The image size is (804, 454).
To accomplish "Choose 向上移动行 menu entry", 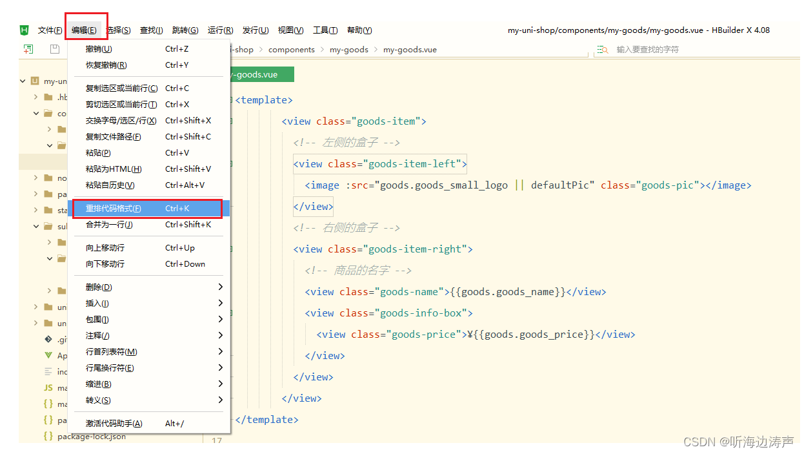I will tap(148, 248).
